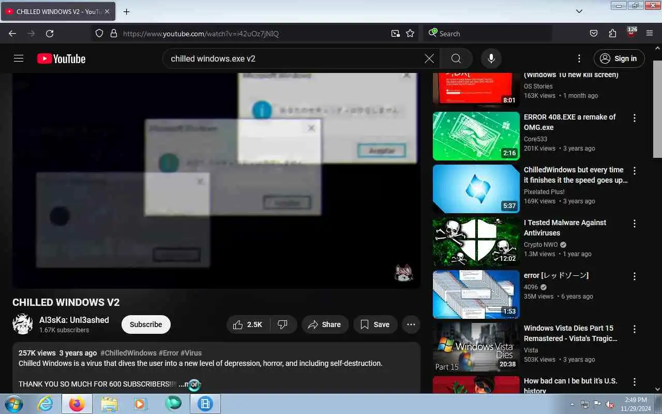662x414 pixels.
Task: Open a new browser tab
Action: [x=126, y=11]
